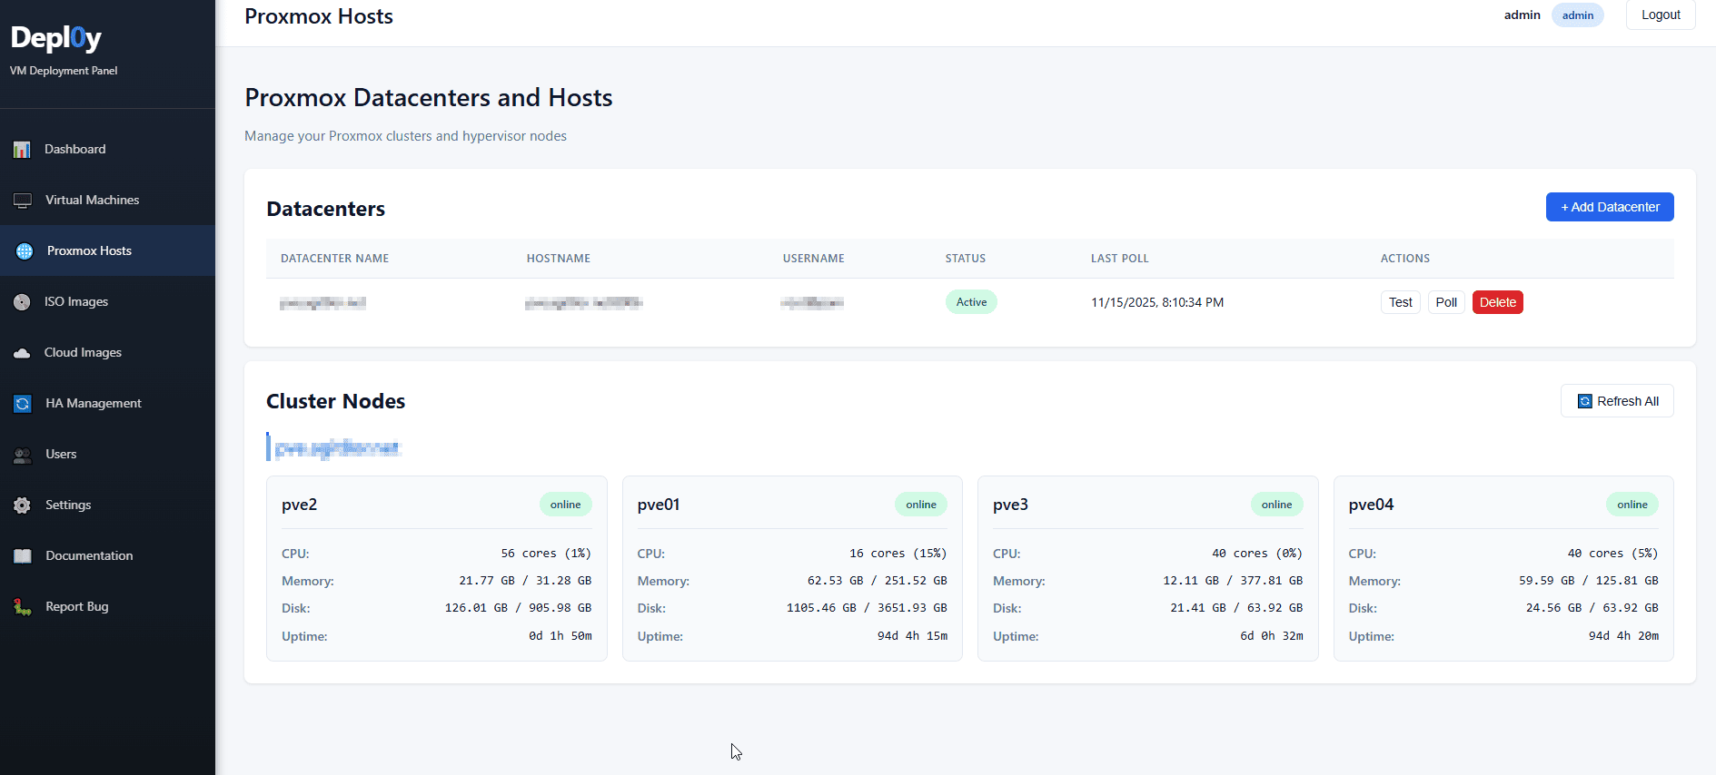Click the admin username text
The width and height of the screenshot is (1716, 775).
[1522, 15]
